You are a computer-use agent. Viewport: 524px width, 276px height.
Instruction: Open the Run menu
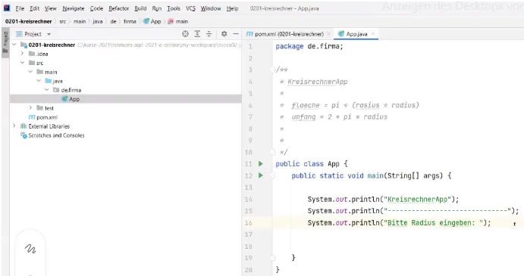pyautogui.click(x=157, y=8)
